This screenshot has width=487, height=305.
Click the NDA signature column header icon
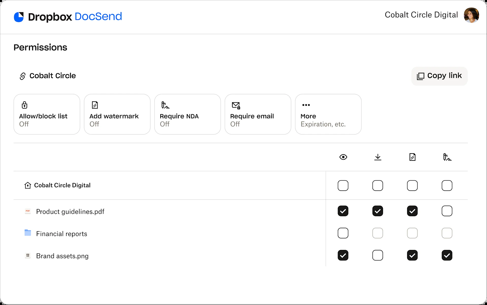click(x=447, y=157)
